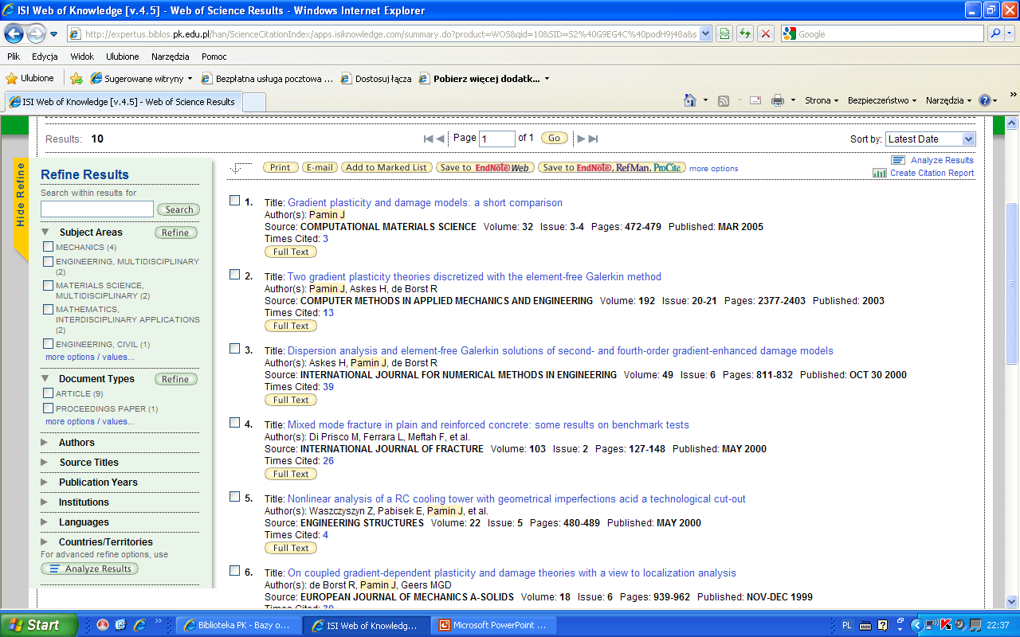Select the ISI Web of Knowledge browser tab
Viewport: 1020px width, 637px height.
(122, 102)
